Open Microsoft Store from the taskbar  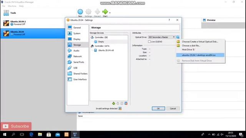point(49,135)
